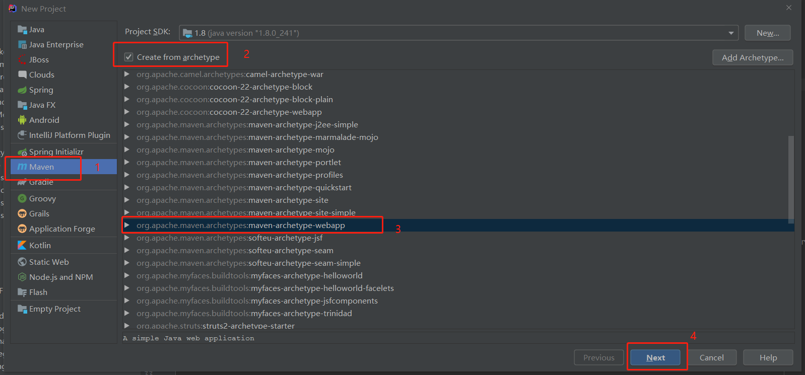The height and width of the screenshot is (375, 805).
Task: Click Add Archetype... button
Action: (x=753, y=58)
